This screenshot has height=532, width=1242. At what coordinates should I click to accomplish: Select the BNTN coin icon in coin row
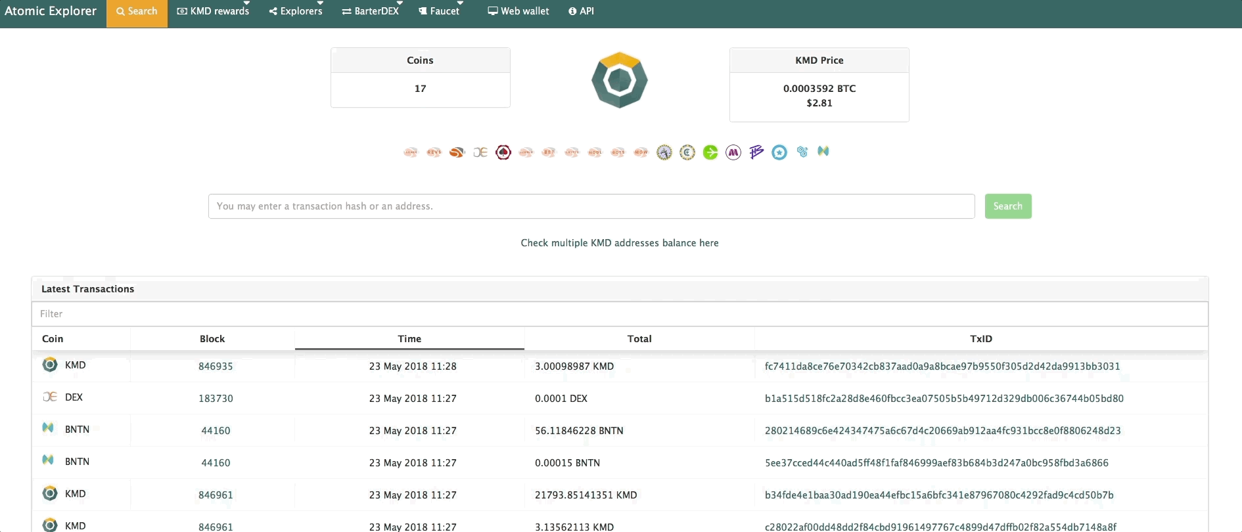(823, 151)
